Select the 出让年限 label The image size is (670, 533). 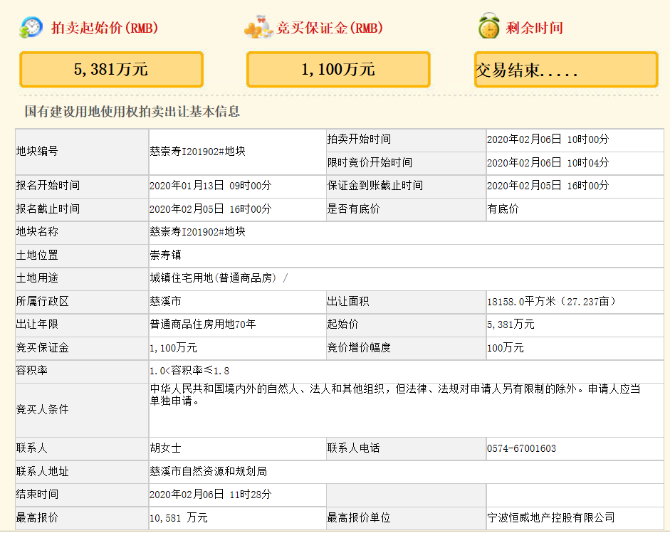coord(37,324)
